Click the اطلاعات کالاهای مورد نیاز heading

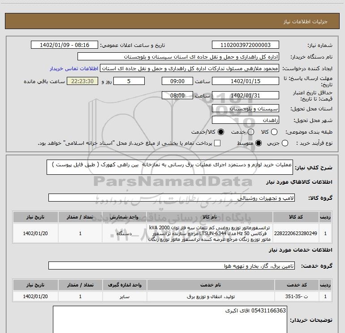[x=299, y=182]
